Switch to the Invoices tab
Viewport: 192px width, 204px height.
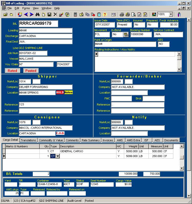(x=108, y=140)
